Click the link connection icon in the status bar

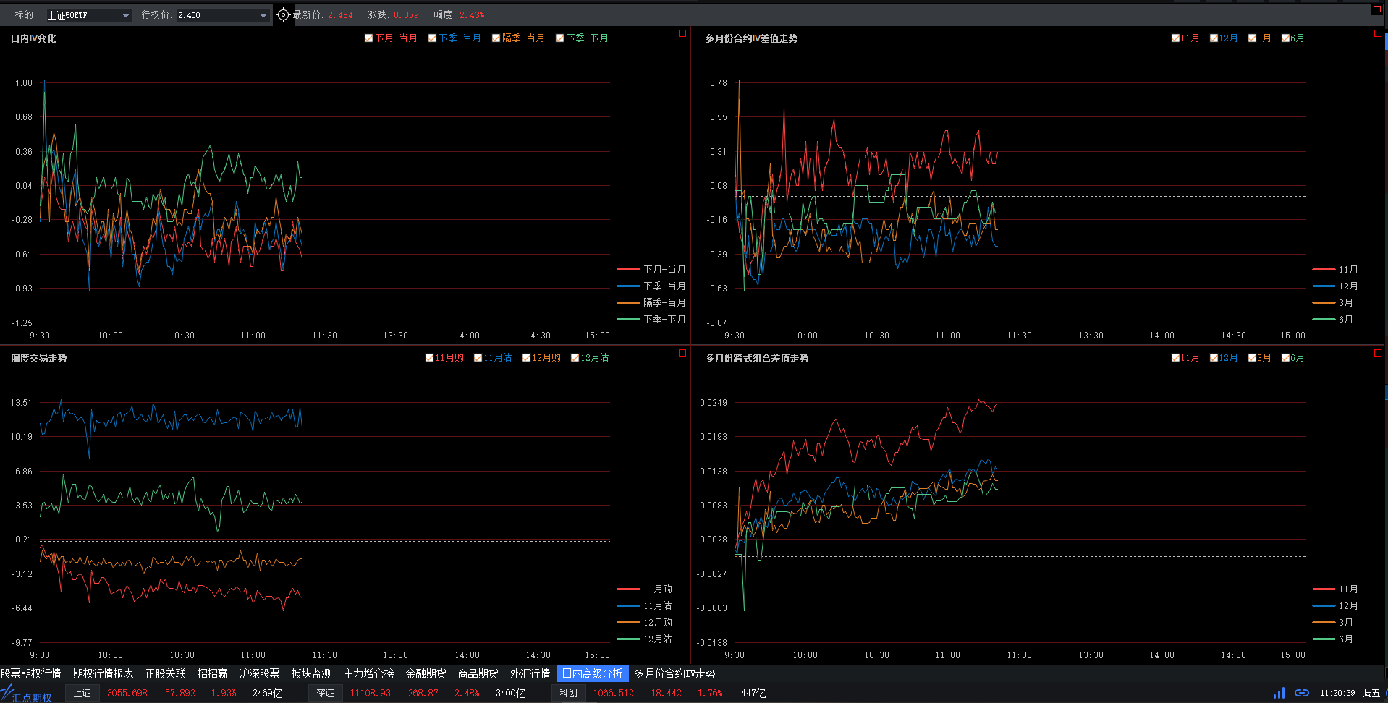(x=1301, y=693)
